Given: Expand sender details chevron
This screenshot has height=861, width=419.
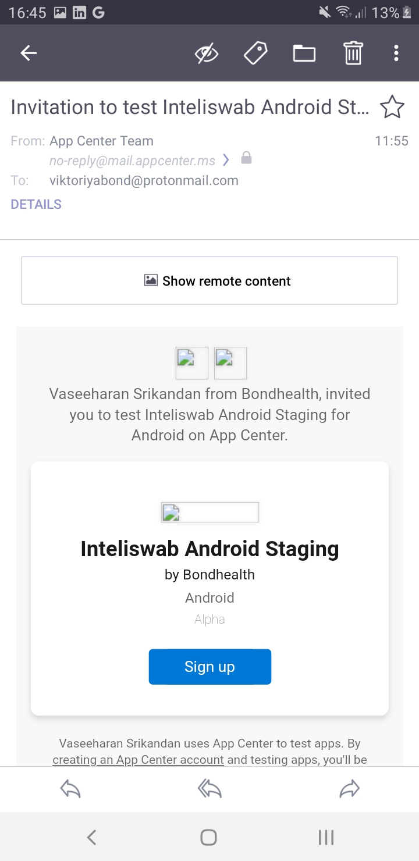Looking at the screenshot, I should [226, 160].
